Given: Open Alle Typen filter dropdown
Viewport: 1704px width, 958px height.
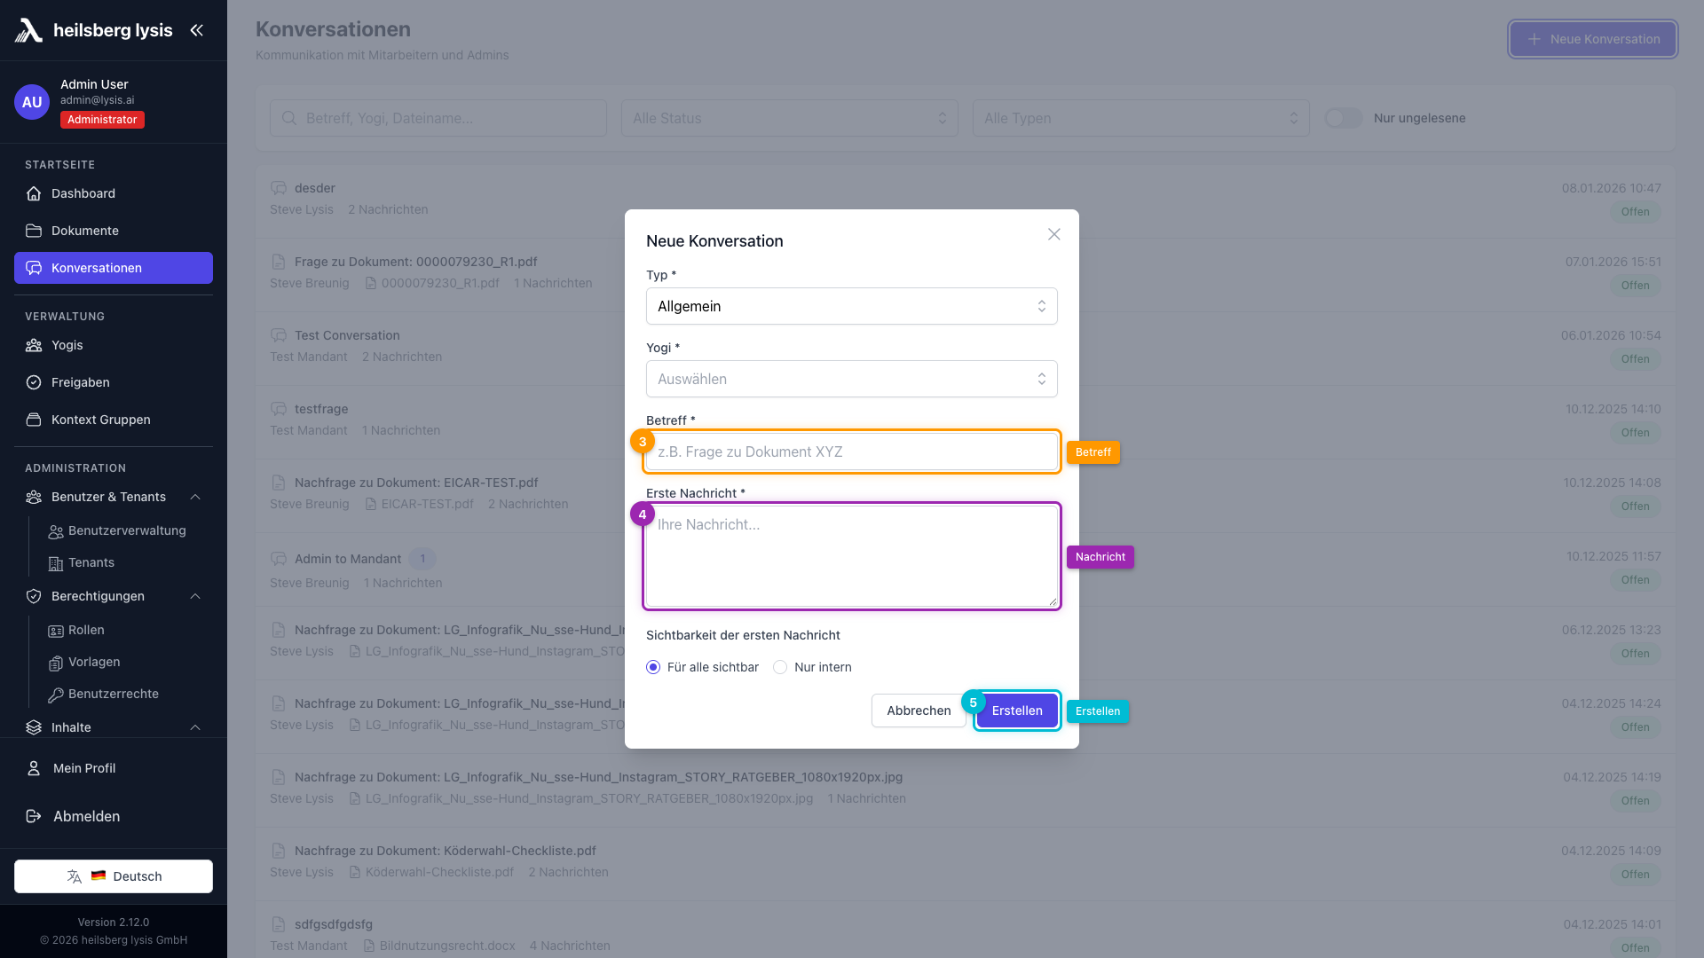Looking at the screenshot, I should click(x=1141, y=118).
